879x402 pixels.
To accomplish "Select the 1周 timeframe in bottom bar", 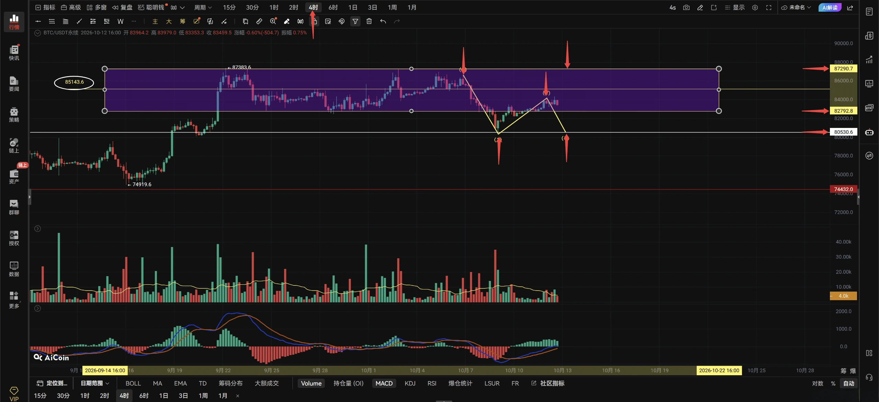I will click(x=203, y=396).
